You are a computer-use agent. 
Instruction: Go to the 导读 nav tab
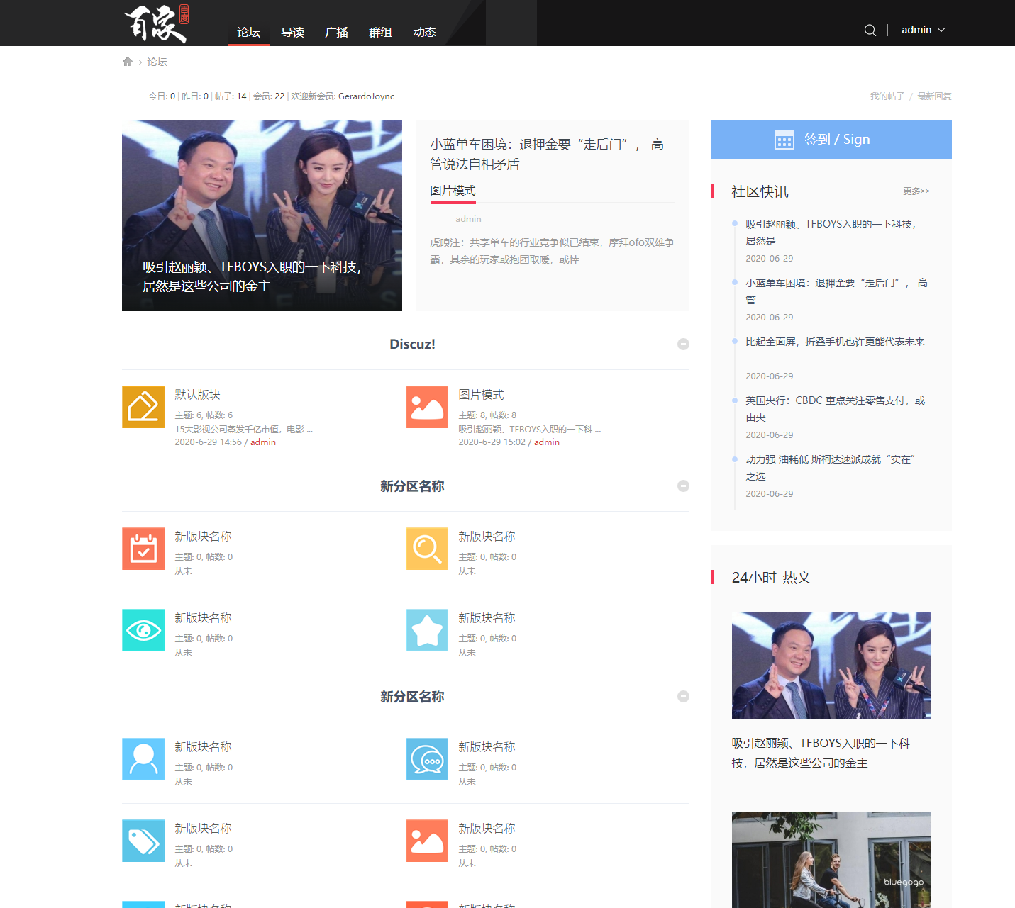click(x=292, y=32)
